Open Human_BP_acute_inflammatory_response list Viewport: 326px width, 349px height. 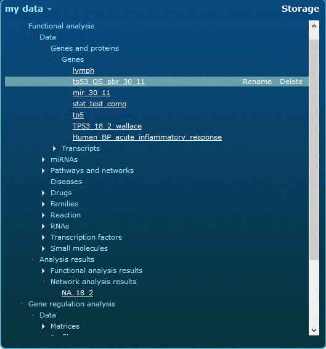(147, 137)
